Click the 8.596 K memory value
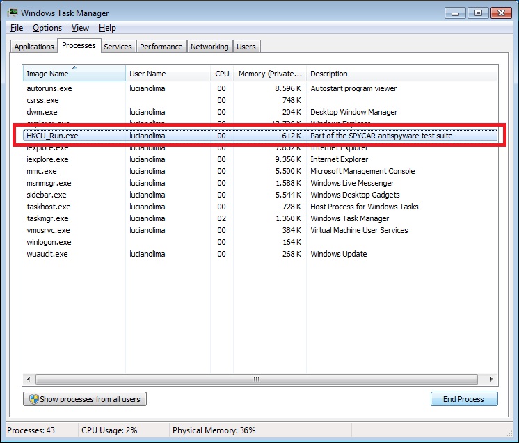Image resolution: width=519 pixels, height=443 pixels. click(288, 88)
